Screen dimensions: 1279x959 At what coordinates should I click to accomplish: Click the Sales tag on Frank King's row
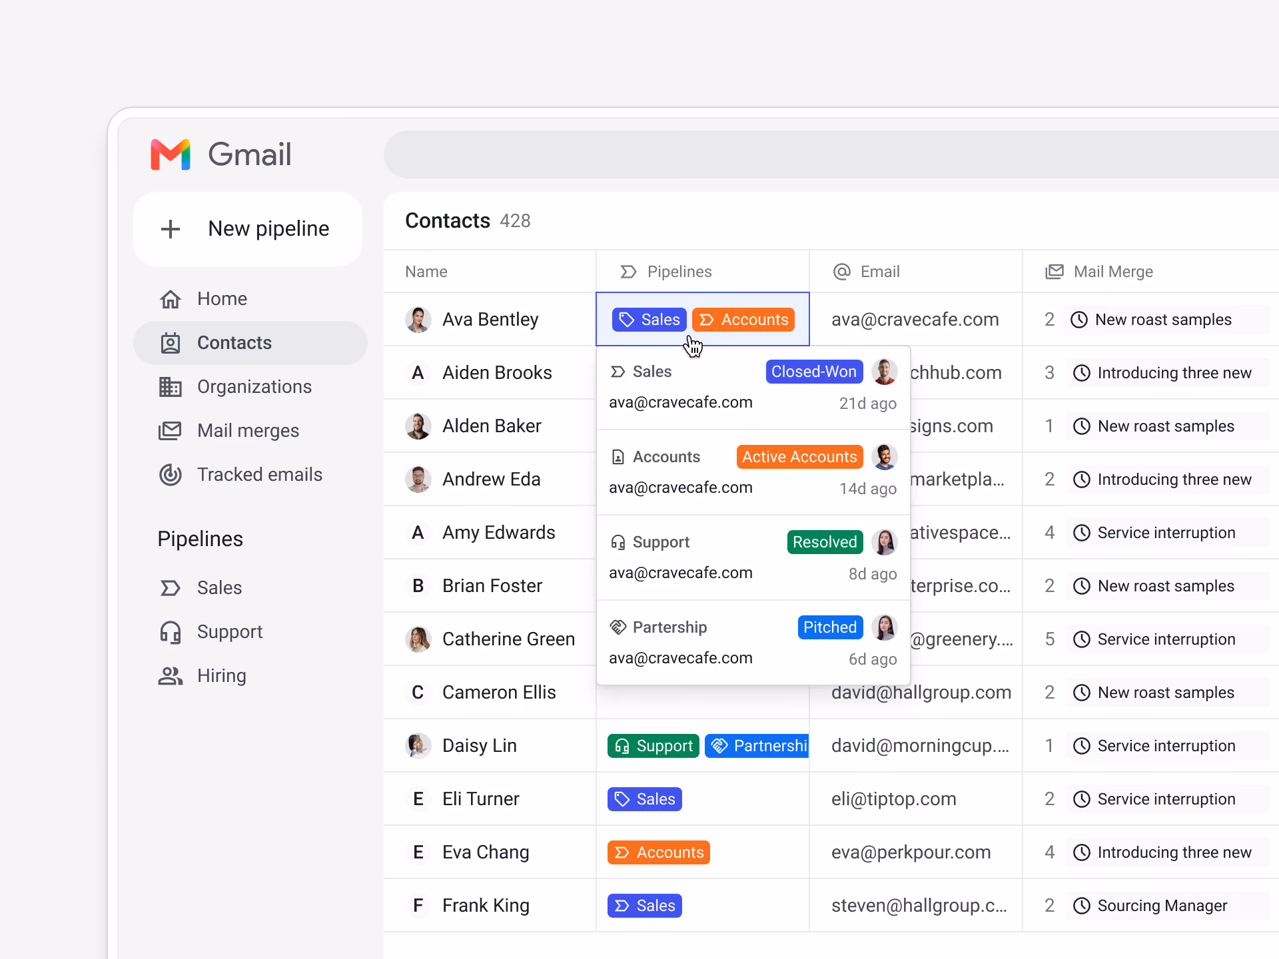tap(644, 906)
